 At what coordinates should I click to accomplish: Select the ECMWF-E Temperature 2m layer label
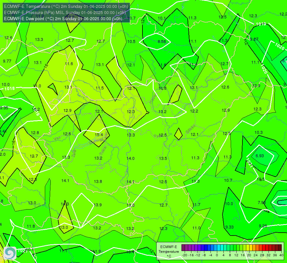[x=66, y=6]
